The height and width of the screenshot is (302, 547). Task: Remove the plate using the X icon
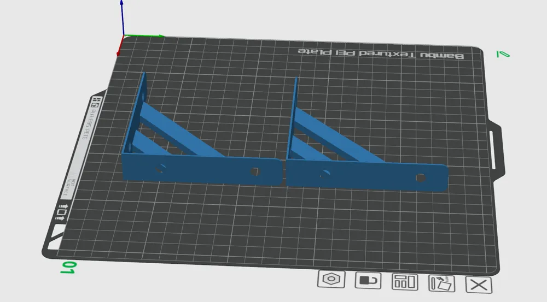pos(479,285)
